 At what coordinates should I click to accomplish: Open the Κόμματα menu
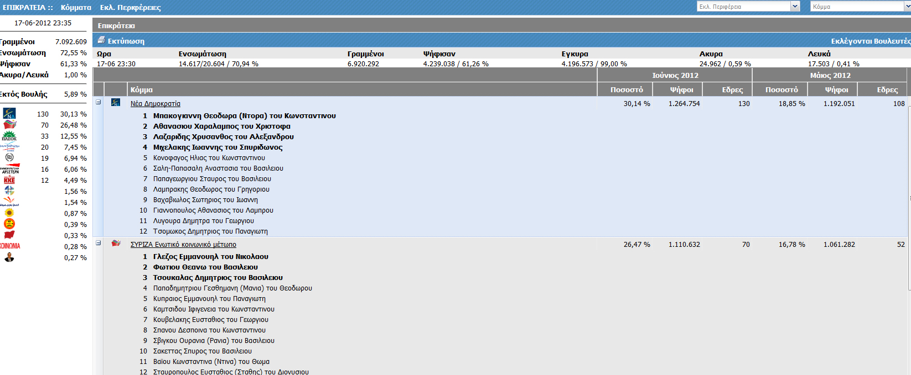coord(76,7)
